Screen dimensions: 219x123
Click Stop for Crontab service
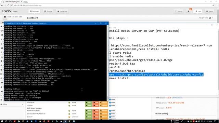tap(96, 106)
